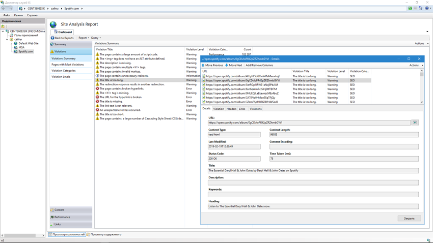This screenshot has width=433, height=243.
Task: Expand the Default Web Site node
Action: pos(11,44)
